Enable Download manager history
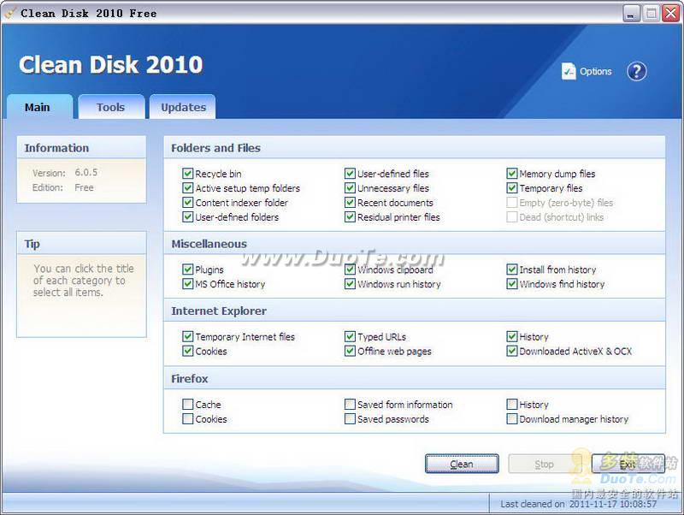The height and width of the screenshot is (515, 684). 511,419
